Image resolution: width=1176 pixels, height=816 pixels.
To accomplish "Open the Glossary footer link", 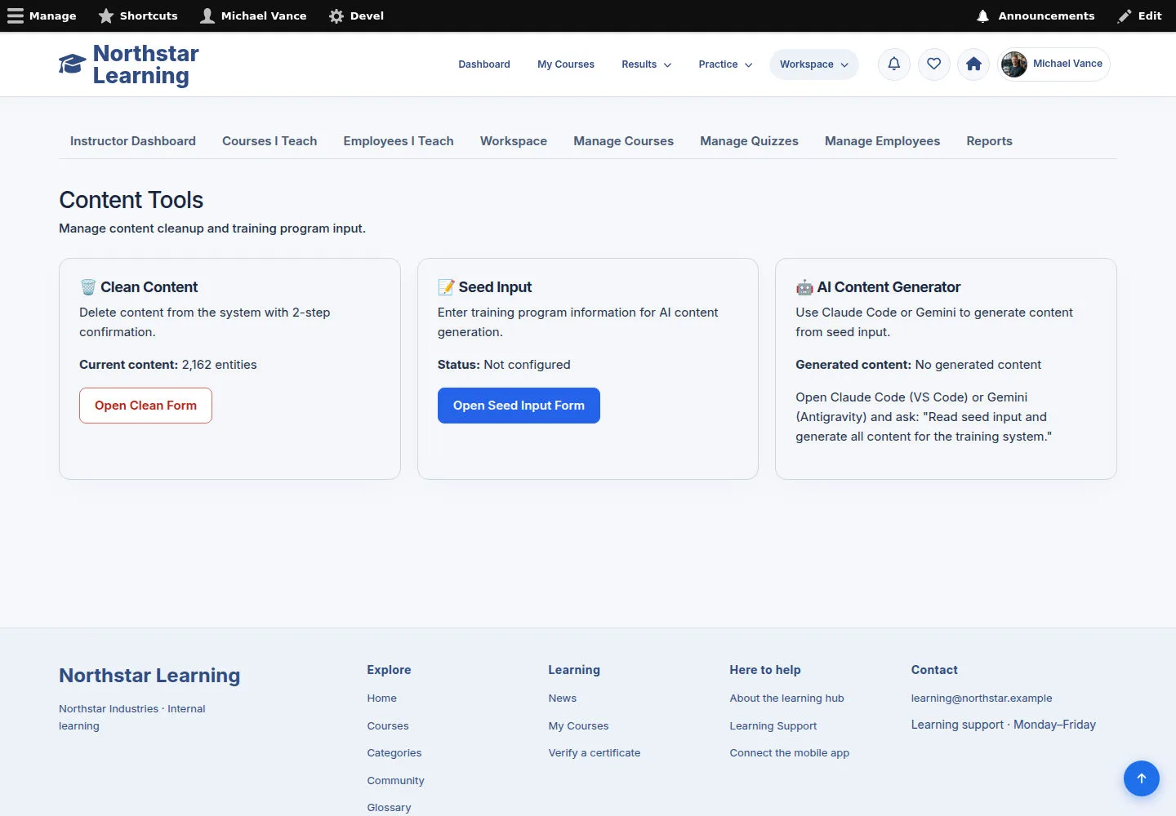I will click(x=390, y=808).
